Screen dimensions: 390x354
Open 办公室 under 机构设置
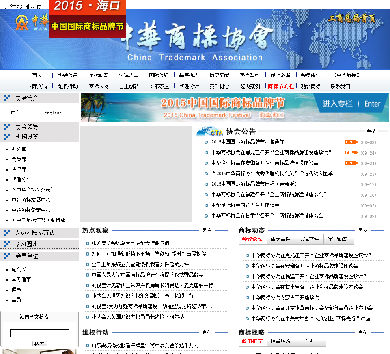click(x=19, y=149)
